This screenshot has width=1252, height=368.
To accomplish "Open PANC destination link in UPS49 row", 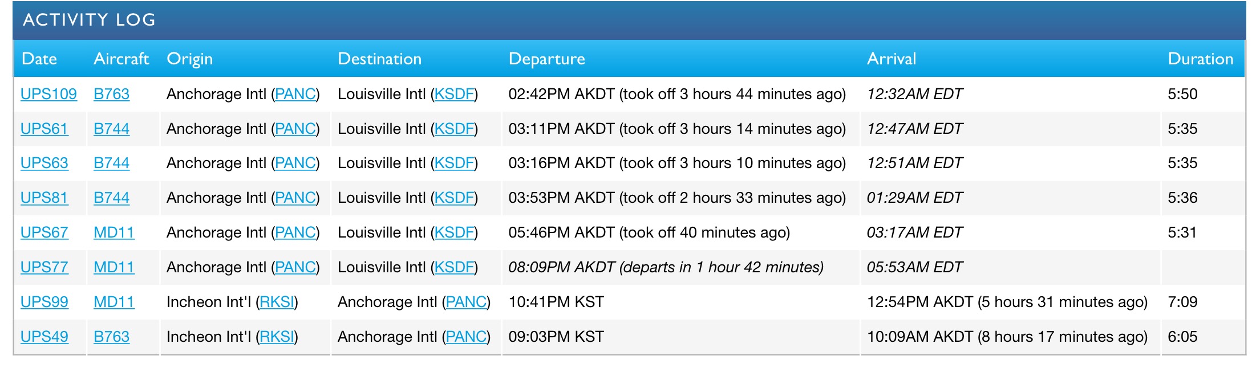I will click(x=466, y=337).
